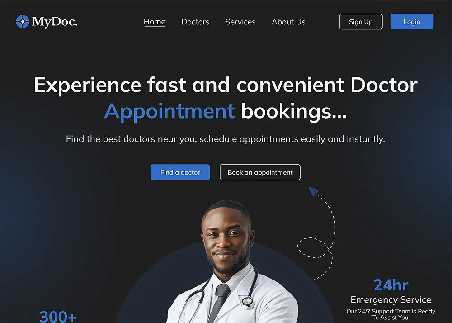Click the stethoscope chest piece on the doctor

247,302
